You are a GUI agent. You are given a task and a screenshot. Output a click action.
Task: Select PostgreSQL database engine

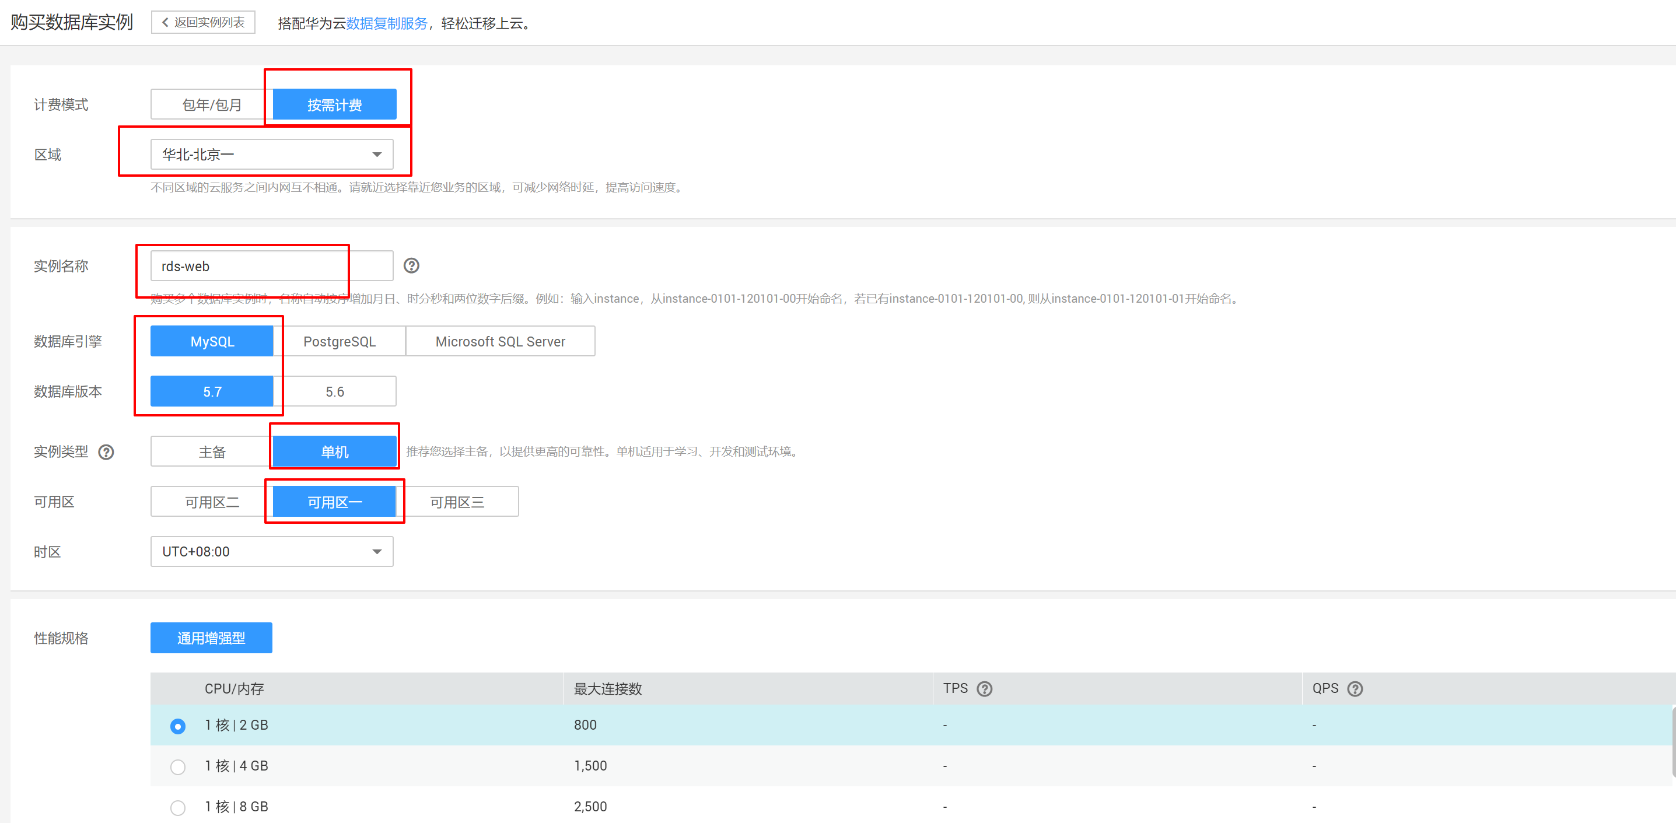(339, 342)
